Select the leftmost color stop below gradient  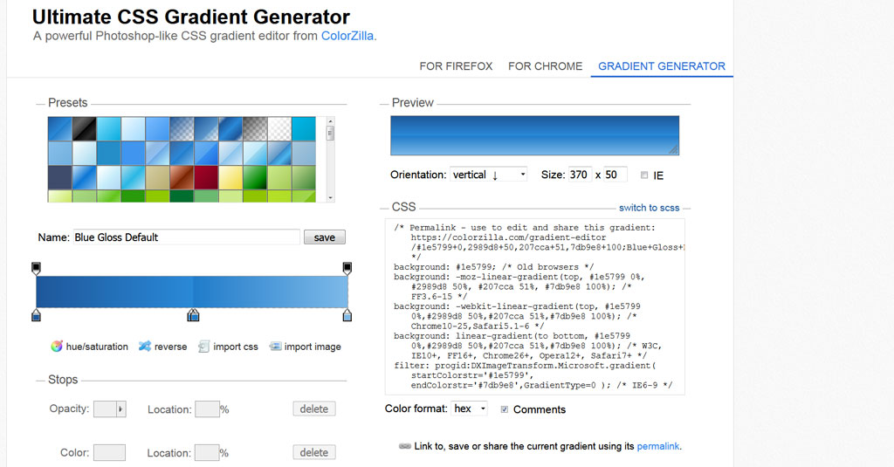[x=36, y=314]
